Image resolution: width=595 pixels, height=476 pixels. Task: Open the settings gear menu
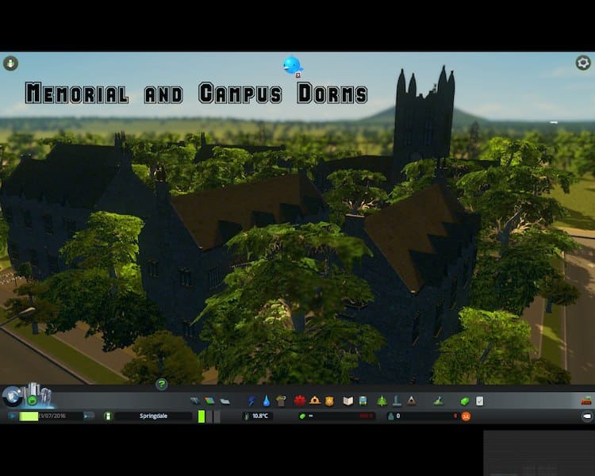pyautogui.click(x=582, y=63)
